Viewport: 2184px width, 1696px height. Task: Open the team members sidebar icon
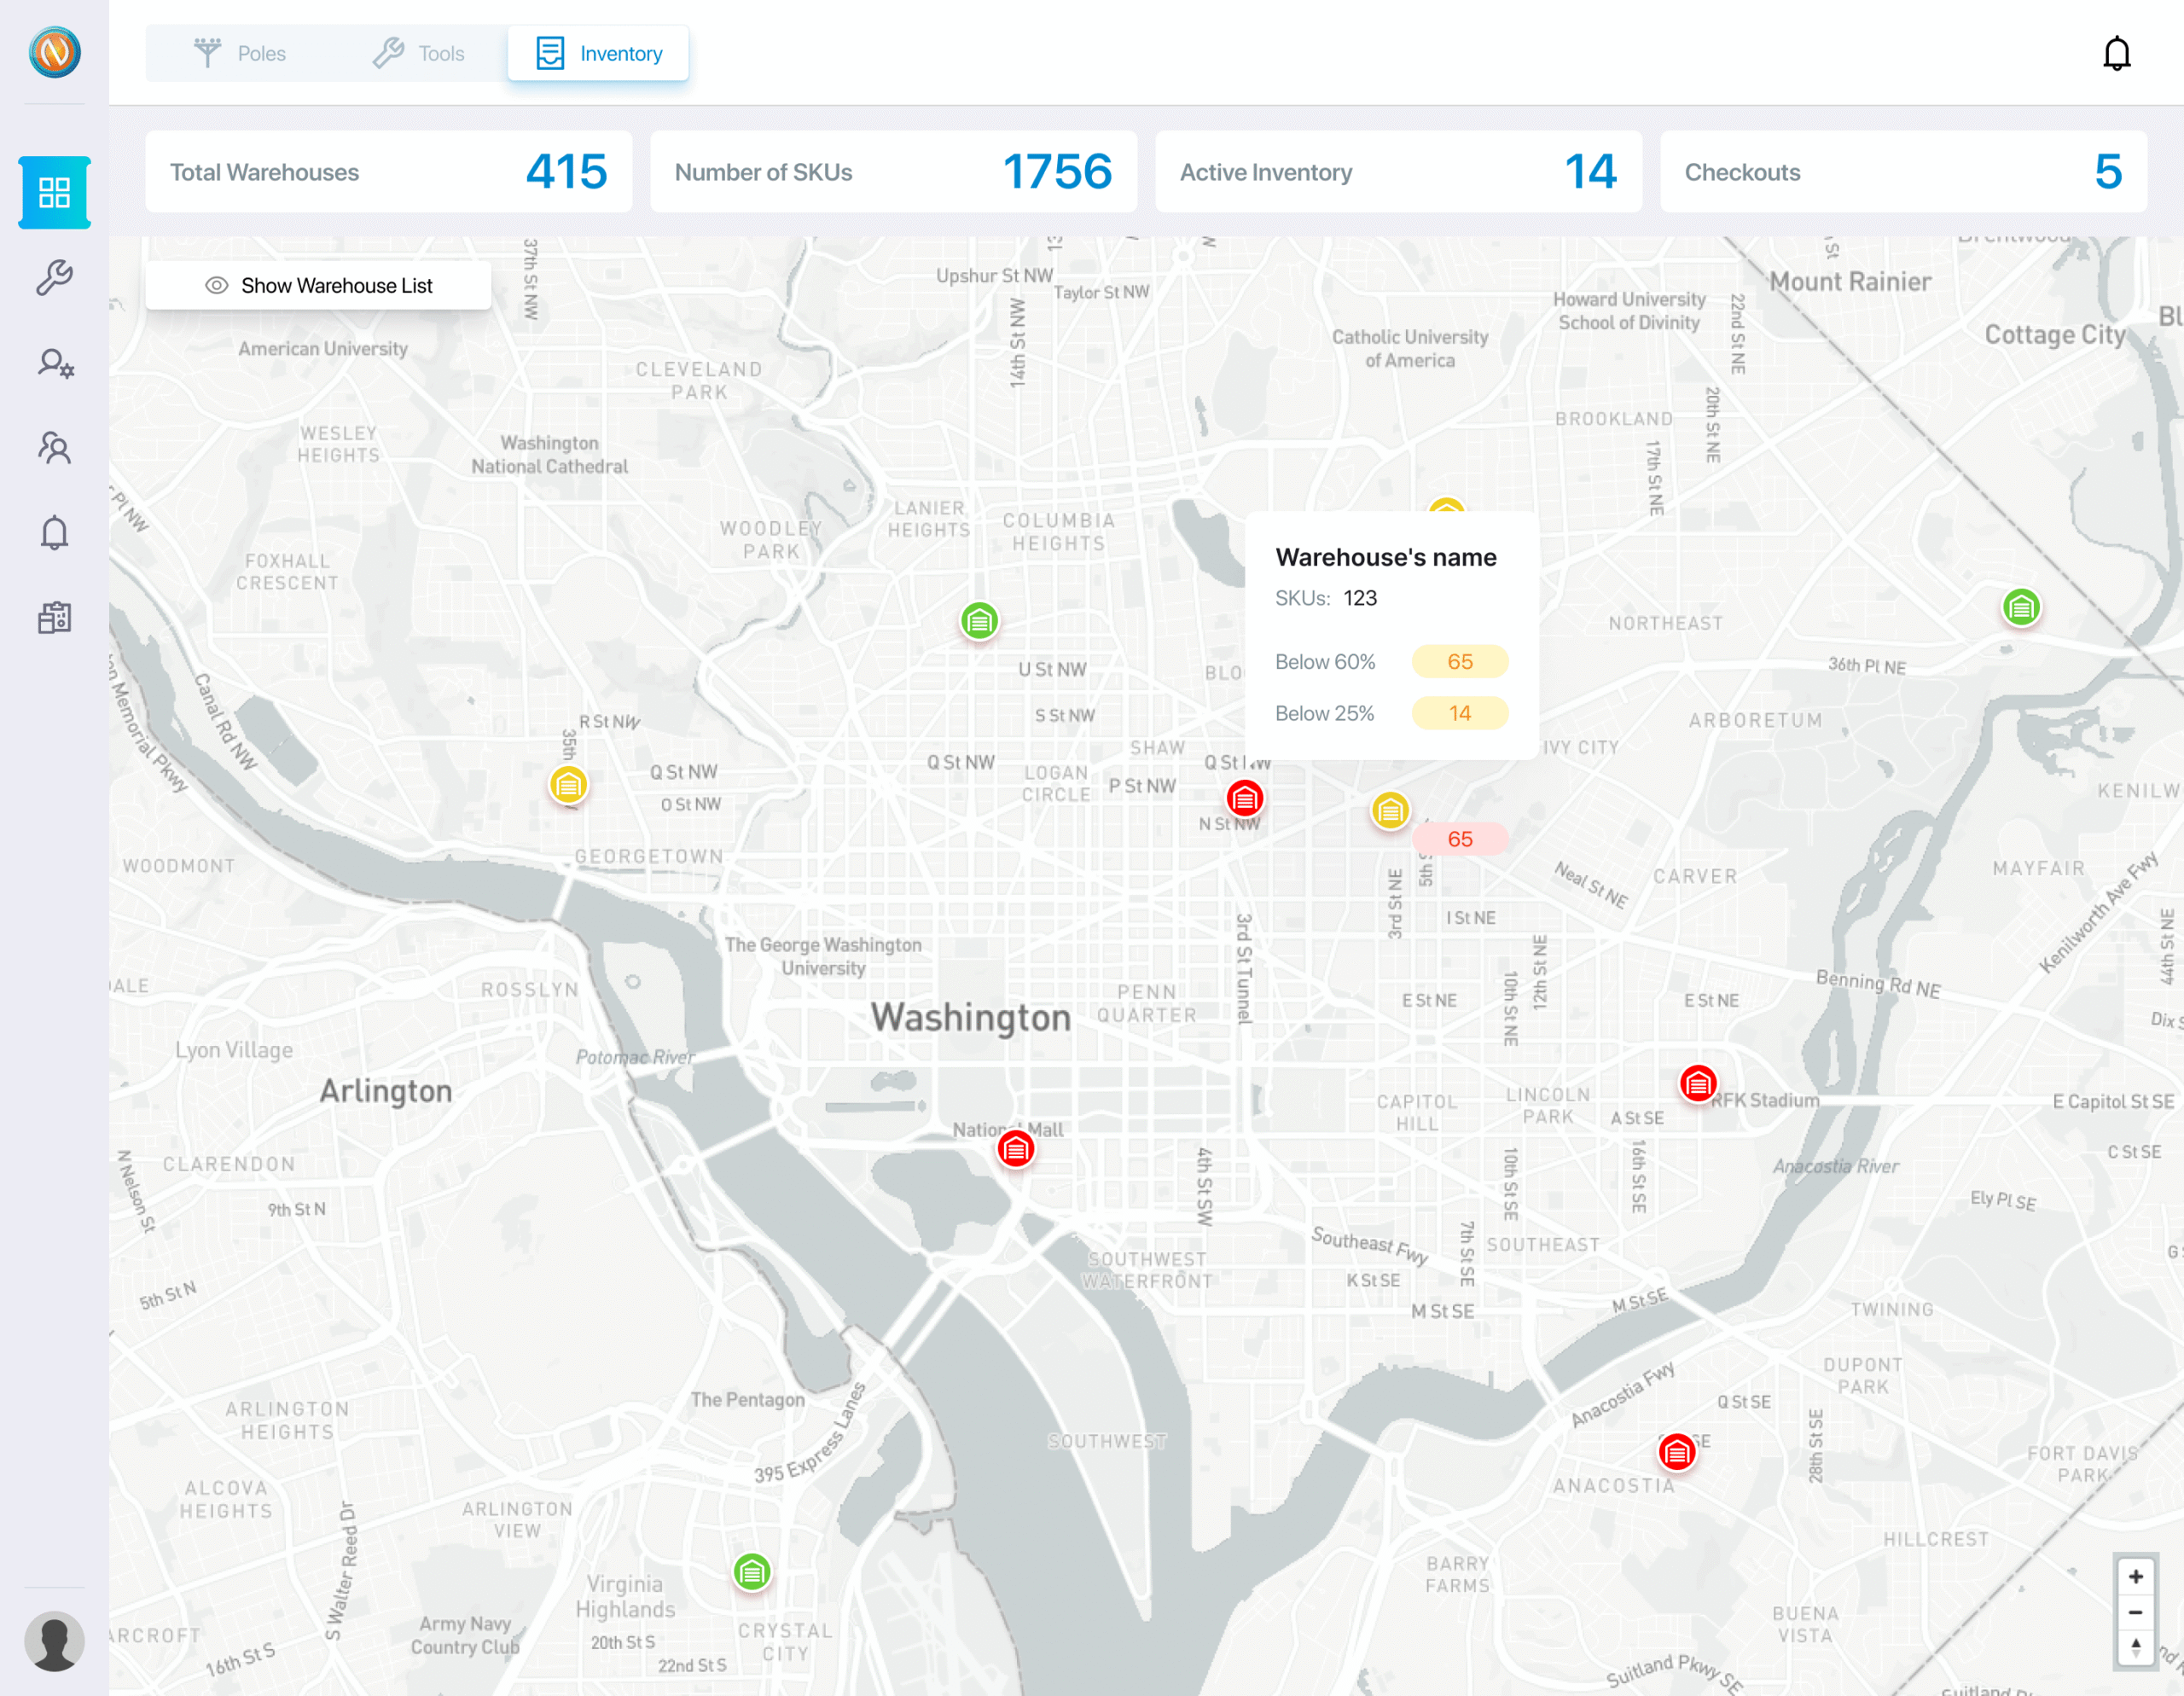[55, 448]
